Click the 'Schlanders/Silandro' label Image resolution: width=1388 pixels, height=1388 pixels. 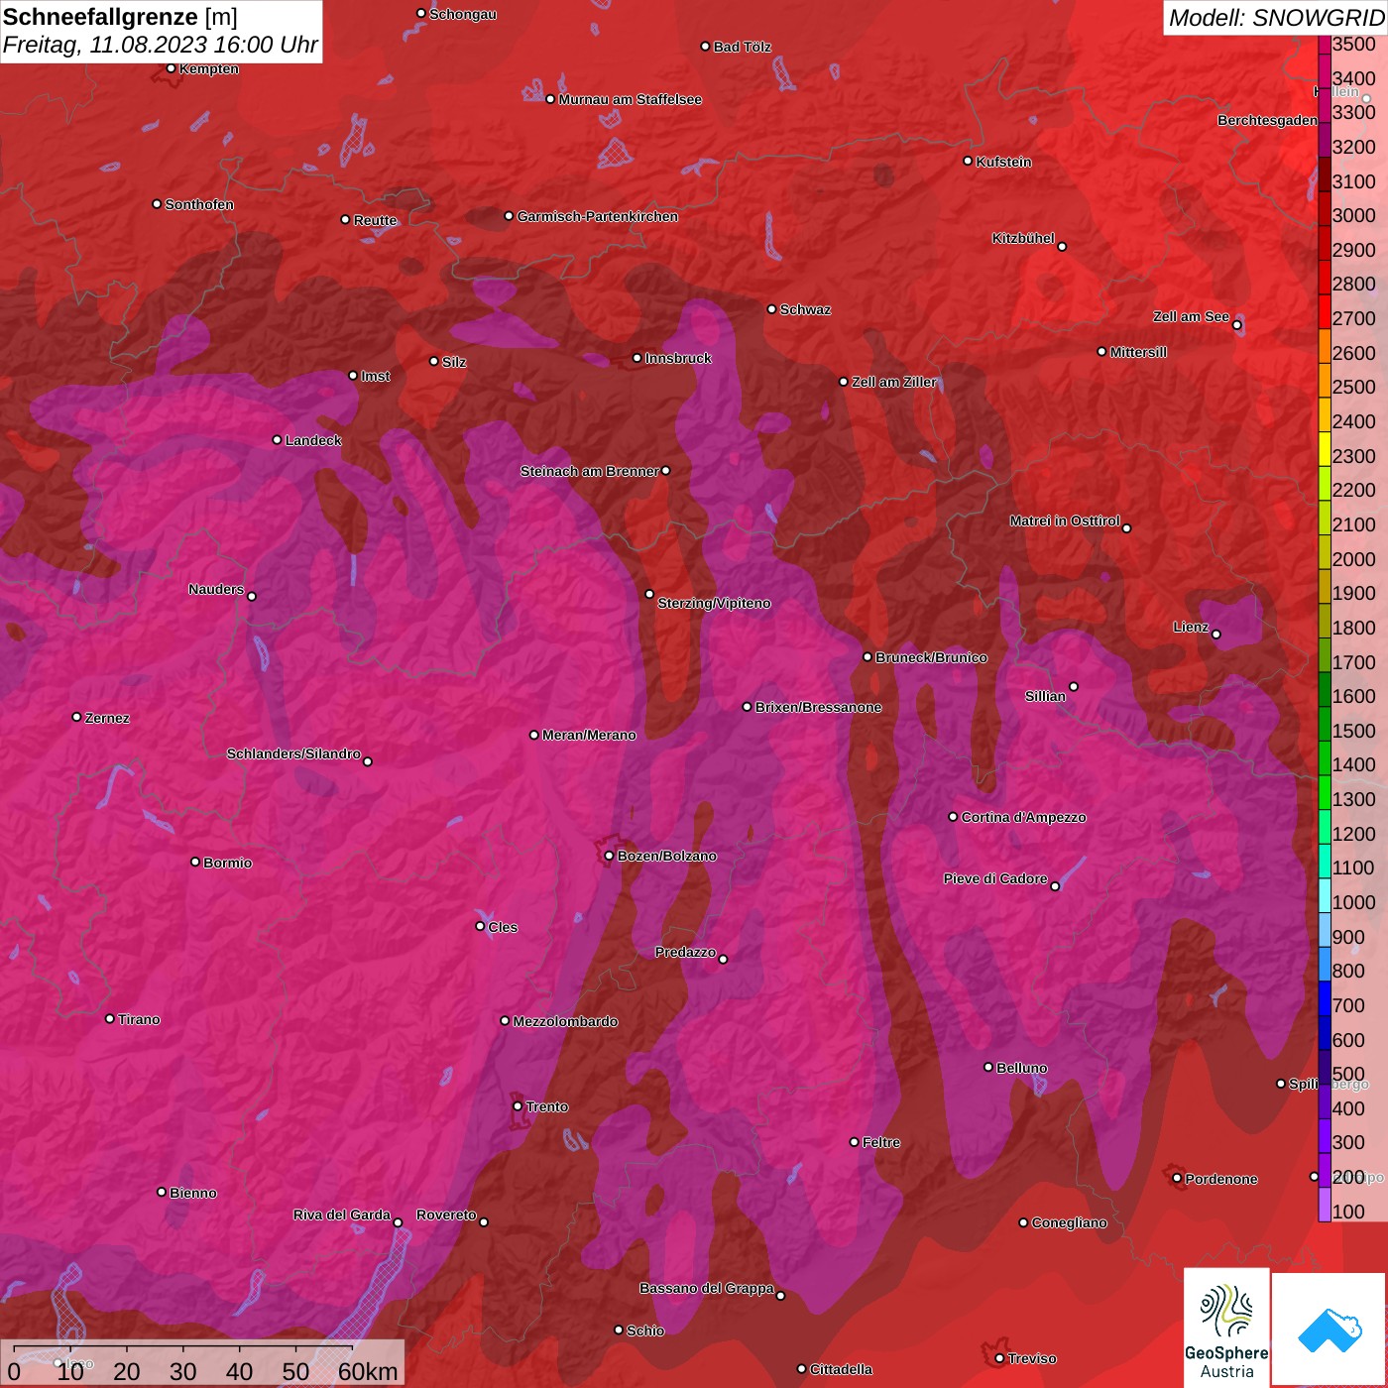[x=293, y=753]
